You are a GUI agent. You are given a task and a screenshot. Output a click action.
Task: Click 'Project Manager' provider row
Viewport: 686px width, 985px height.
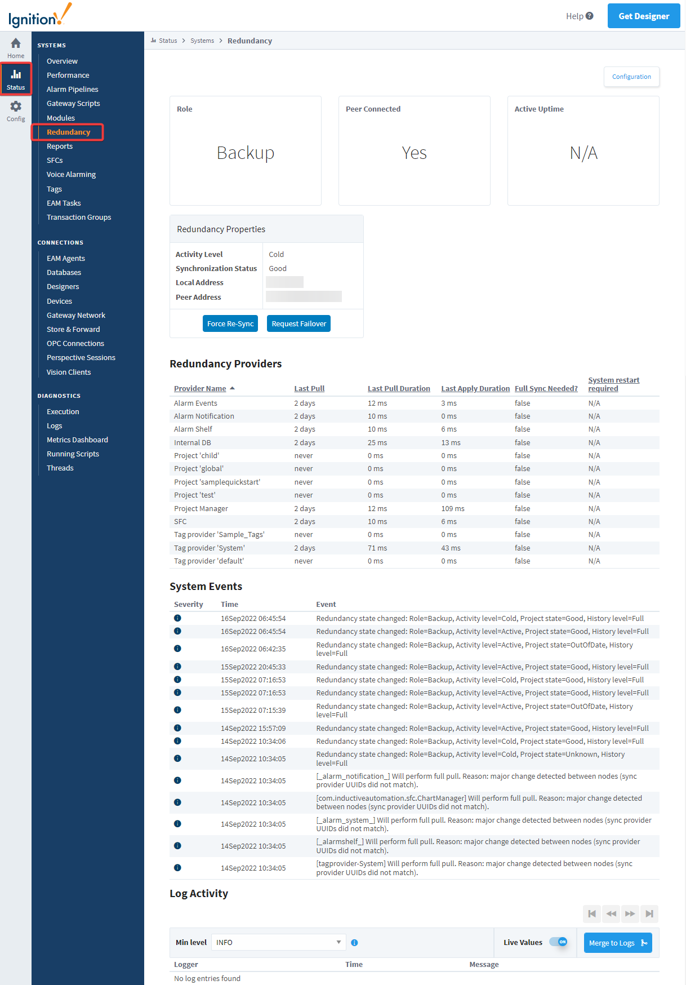[x=415, y=508]
